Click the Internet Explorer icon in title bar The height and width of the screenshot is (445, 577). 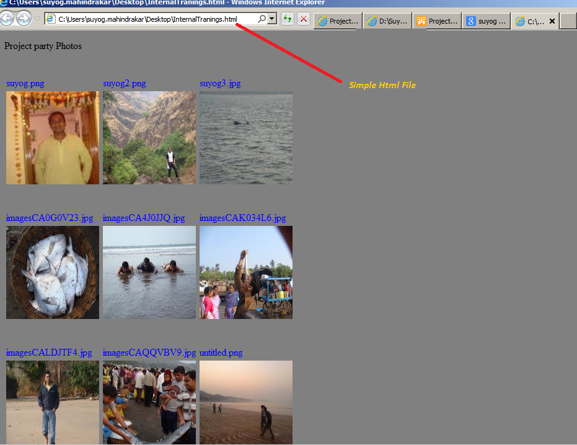point(4,2)
